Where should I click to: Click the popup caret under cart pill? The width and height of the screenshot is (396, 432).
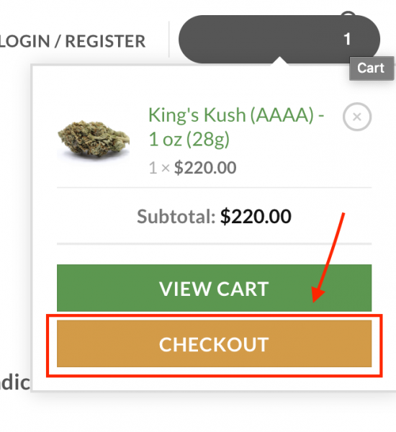point(279,61)
